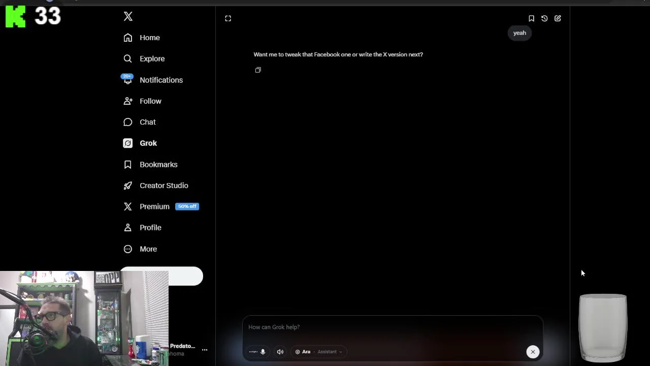
Task: Click the Creator Studio rocket icon
Action: click(x=128, y=186)
